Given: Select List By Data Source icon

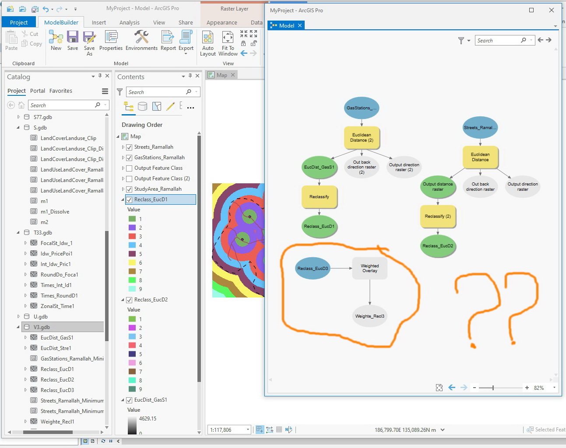Looking at the screenshot, I should 142,106.
